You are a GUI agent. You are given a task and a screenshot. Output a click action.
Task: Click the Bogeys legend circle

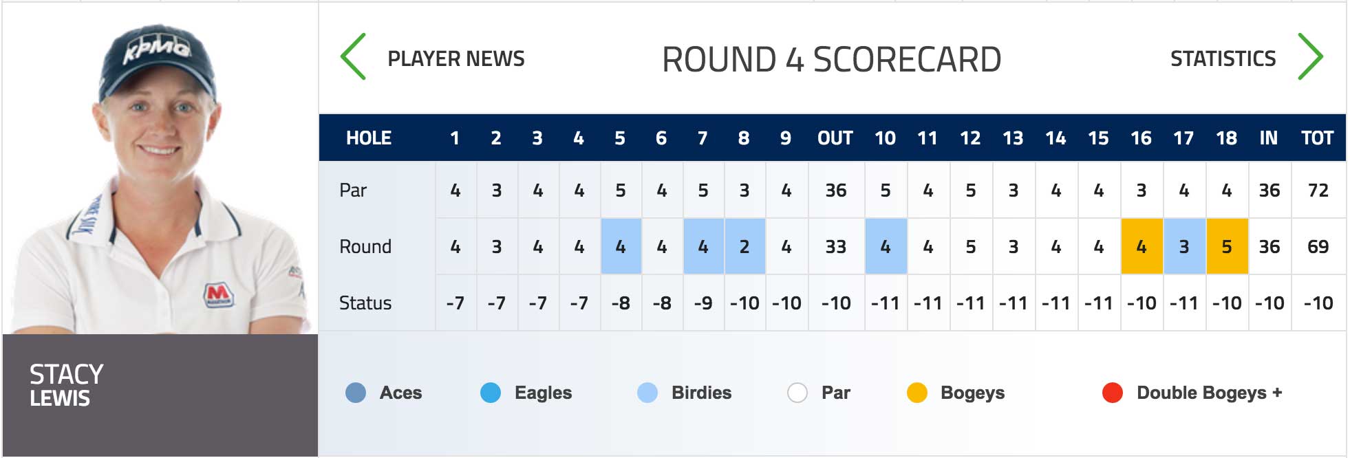917,393
